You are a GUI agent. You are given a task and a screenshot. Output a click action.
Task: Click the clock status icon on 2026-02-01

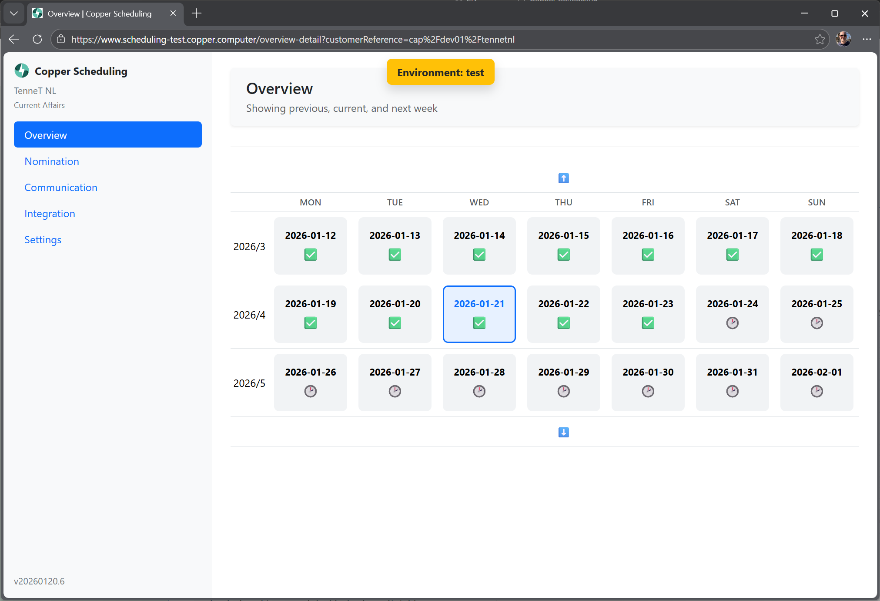[816, 391]
